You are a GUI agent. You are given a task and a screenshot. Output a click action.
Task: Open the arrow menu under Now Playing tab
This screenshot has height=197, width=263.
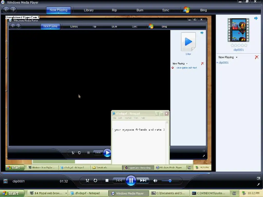click(x=58, y=13)
